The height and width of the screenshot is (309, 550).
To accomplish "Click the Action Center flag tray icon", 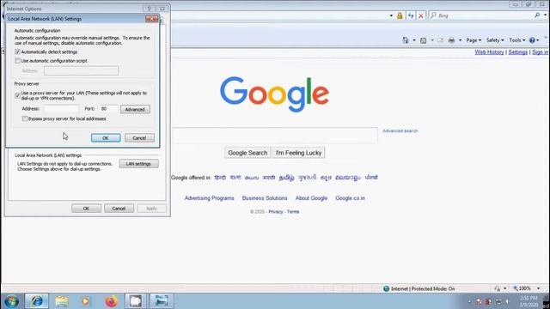I will point(479,301).
